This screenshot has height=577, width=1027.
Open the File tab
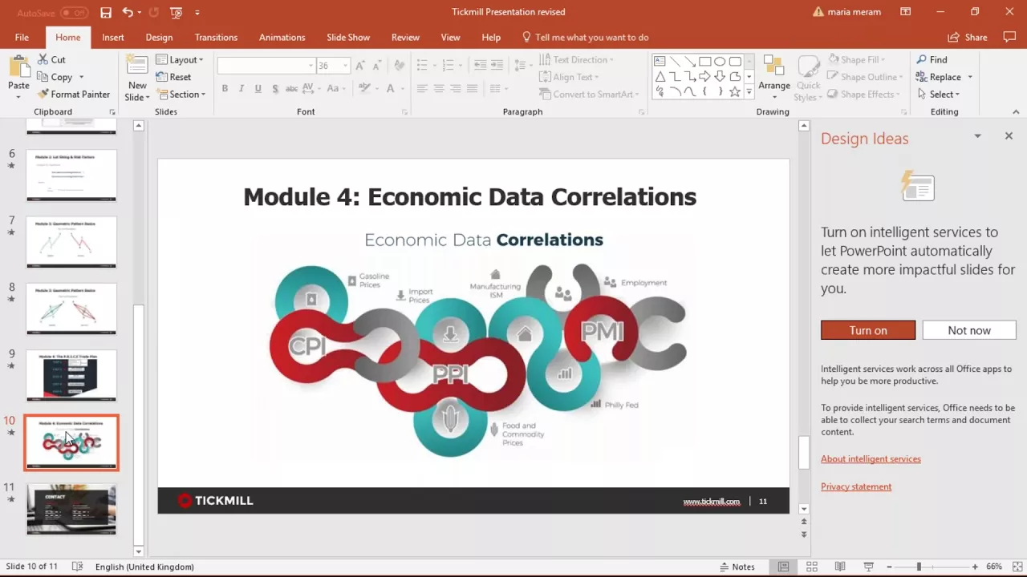pyautogui.click(x=22, y=37)
